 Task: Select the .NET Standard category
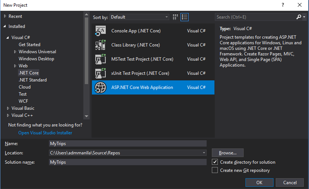(x=33, y=80)
